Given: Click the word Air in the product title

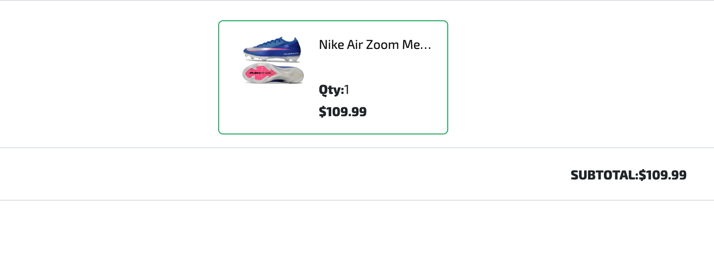Looking at the screenshot, I should click(x=352, y=45).
